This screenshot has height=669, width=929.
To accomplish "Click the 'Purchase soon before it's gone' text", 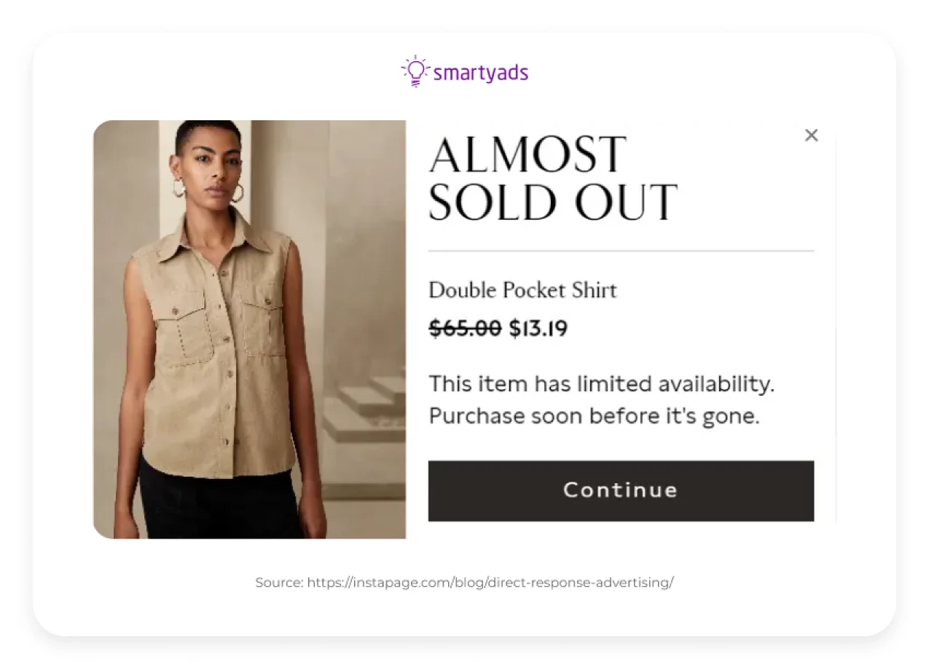I will point(594,416).
